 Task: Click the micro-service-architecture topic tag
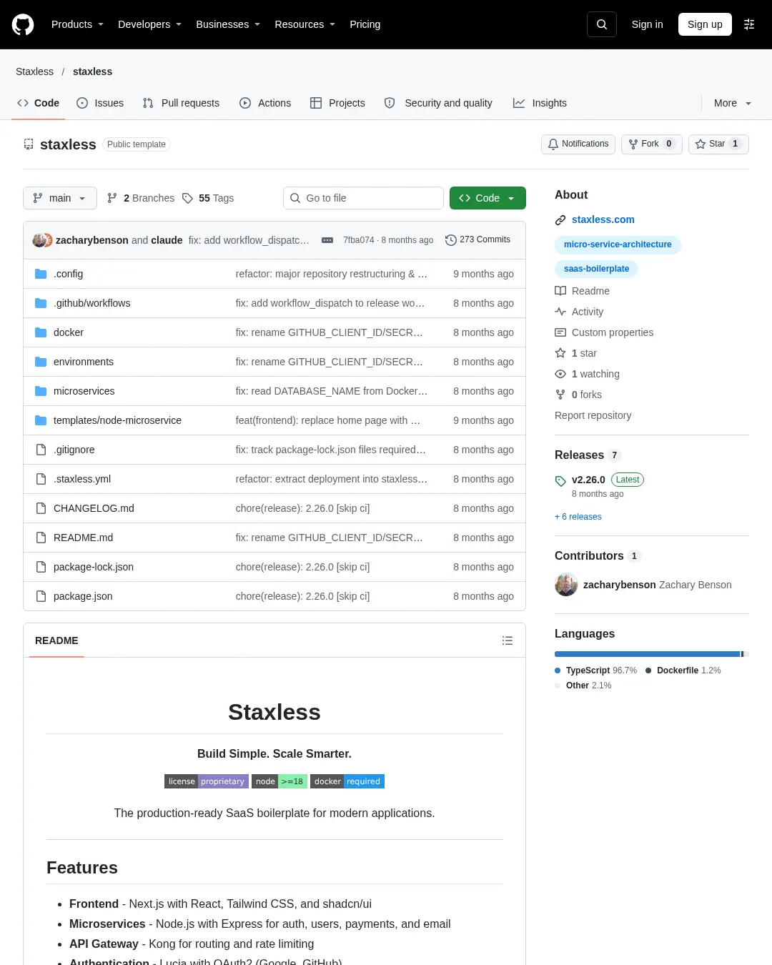point(618,244)
